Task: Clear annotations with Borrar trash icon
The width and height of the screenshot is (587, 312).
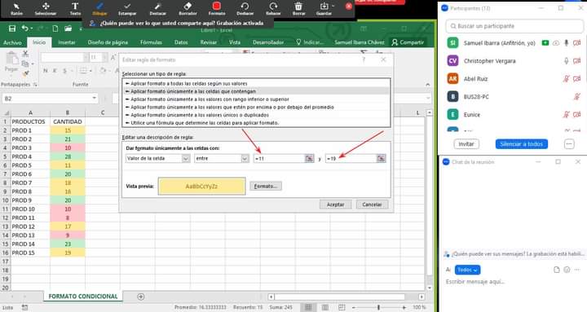Action: tap(298, 9)
